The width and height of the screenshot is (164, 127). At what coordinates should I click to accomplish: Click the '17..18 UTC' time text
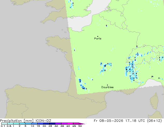pos(135,121)
